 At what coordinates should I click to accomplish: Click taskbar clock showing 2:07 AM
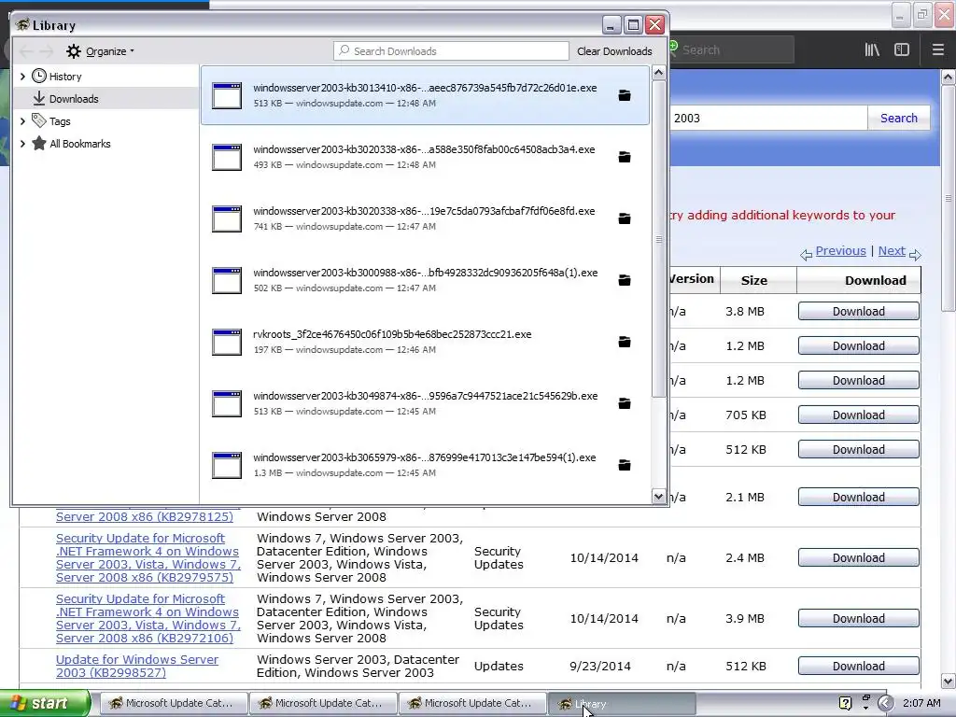[x=921, y=703]
